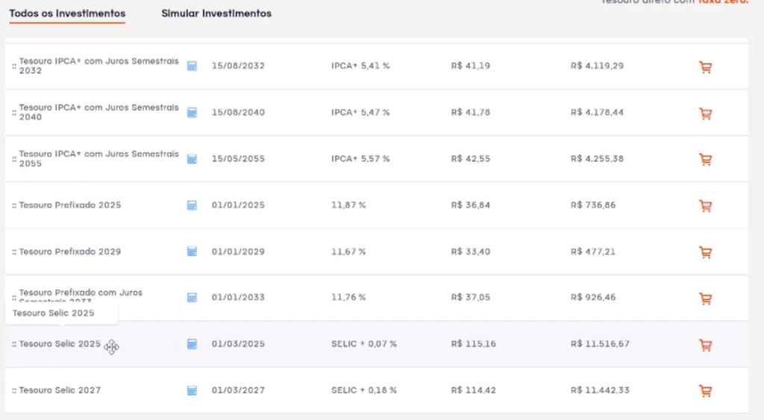Open Tesouro IPCA+ com Juros Semestrais 2032
This screenshot has width=764, height=420.
99,66
